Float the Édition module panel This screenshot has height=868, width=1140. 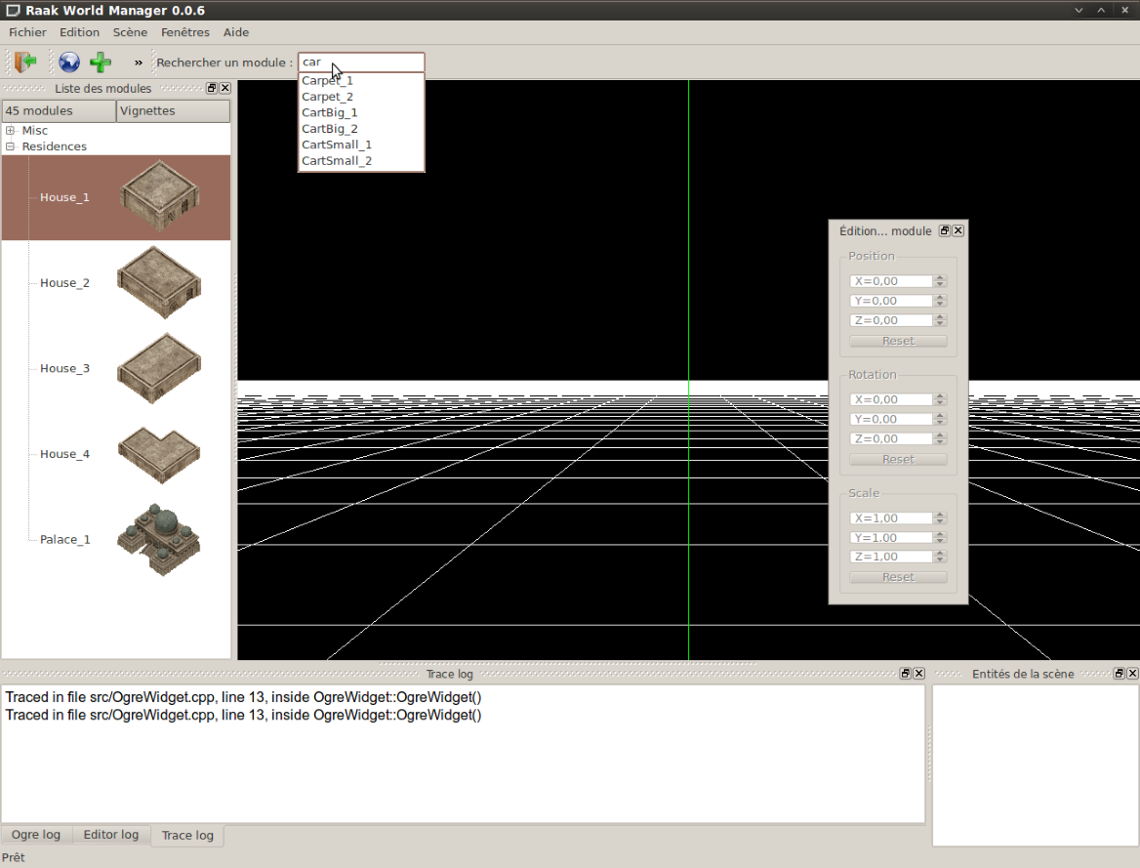pos(945,230)
